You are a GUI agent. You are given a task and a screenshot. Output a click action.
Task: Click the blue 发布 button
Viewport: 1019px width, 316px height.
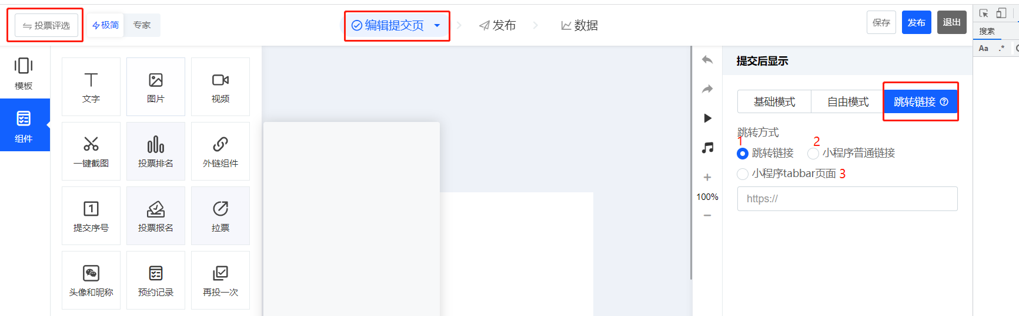point(916,22)
